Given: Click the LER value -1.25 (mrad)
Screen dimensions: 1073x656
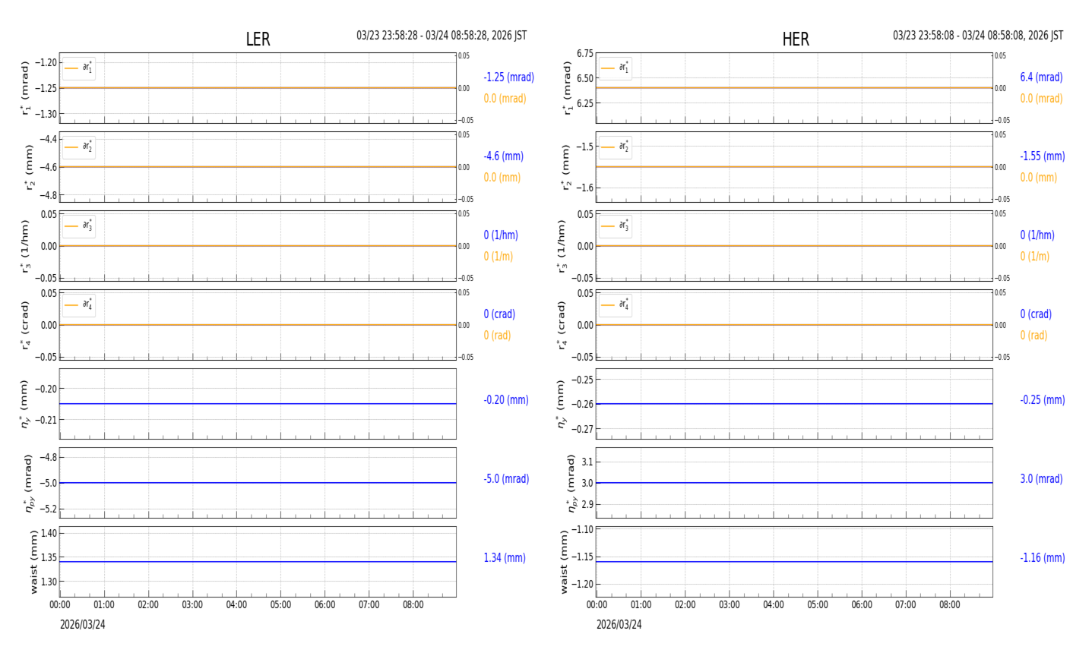Looking at the screenshot, I should (x=508, y=77).
